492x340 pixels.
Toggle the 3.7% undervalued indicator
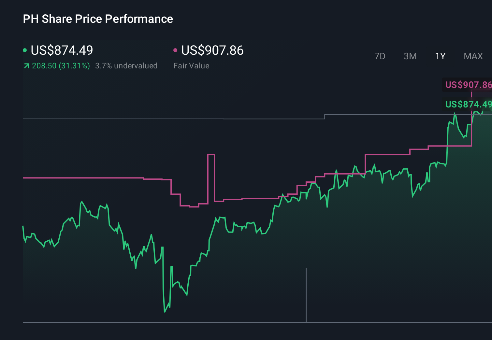126,65
